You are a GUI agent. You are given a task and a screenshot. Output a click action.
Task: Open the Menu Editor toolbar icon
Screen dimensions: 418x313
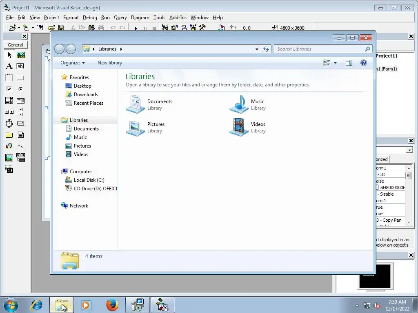point(40,28)
